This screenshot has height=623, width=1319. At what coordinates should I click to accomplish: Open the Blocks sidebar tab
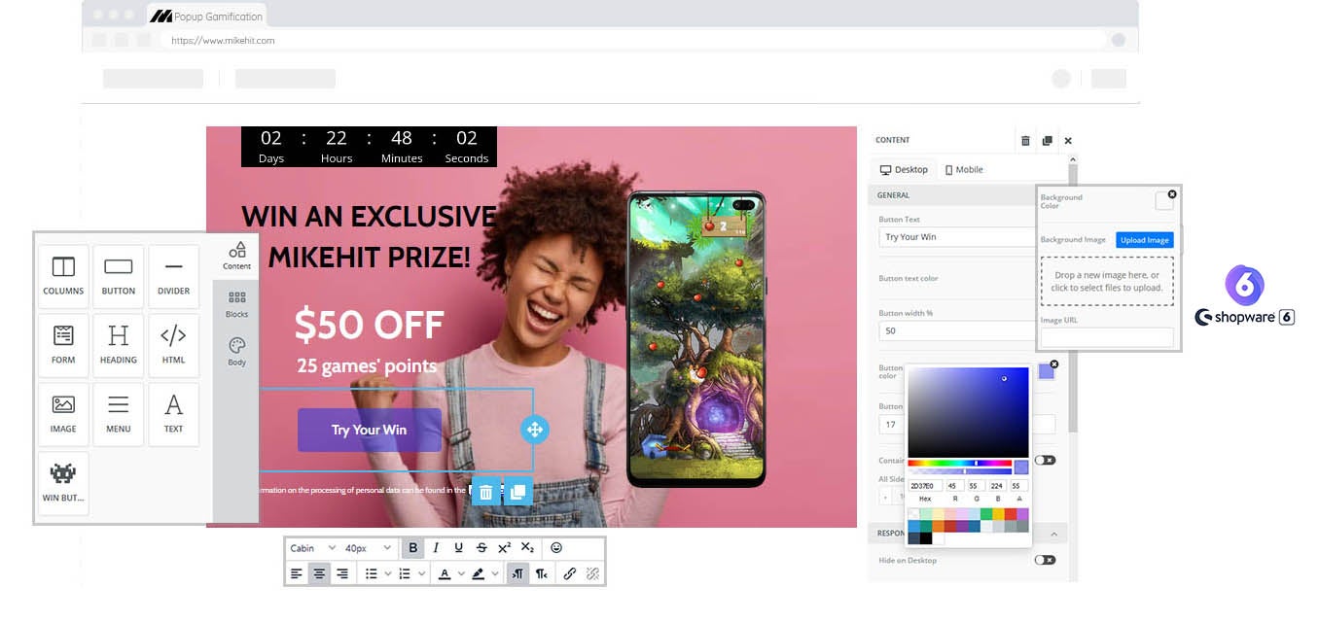236,304
